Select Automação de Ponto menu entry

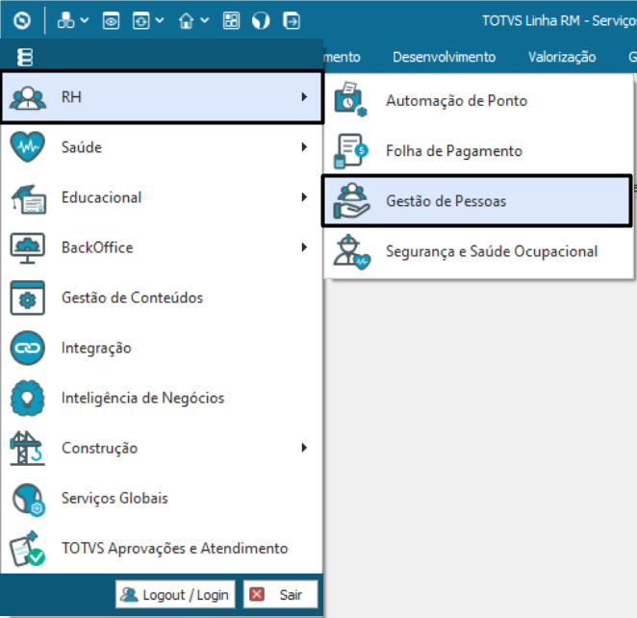478,100
